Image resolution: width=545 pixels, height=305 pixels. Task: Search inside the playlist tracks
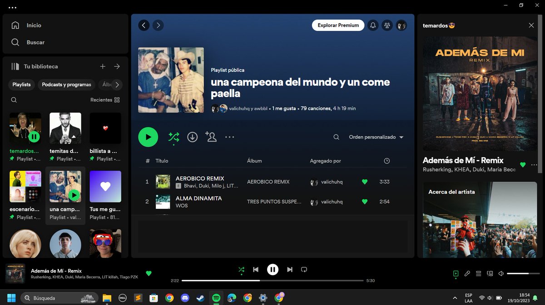pyautogui.click(x=336, y=137)
